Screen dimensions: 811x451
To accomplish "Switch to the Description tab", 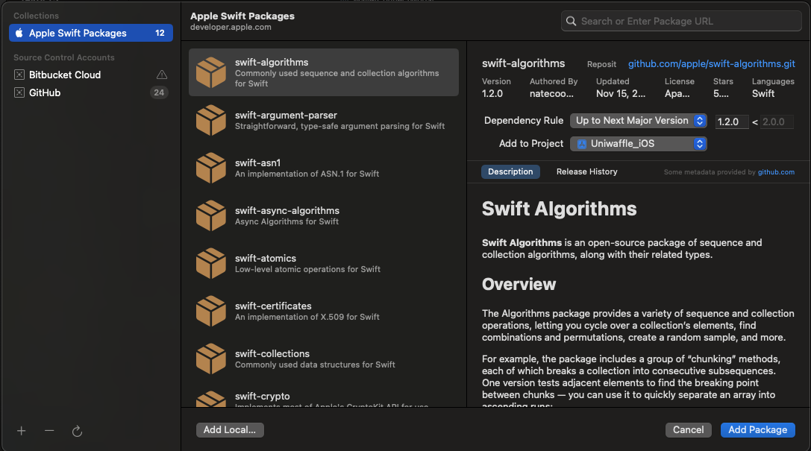I will 510,171.
